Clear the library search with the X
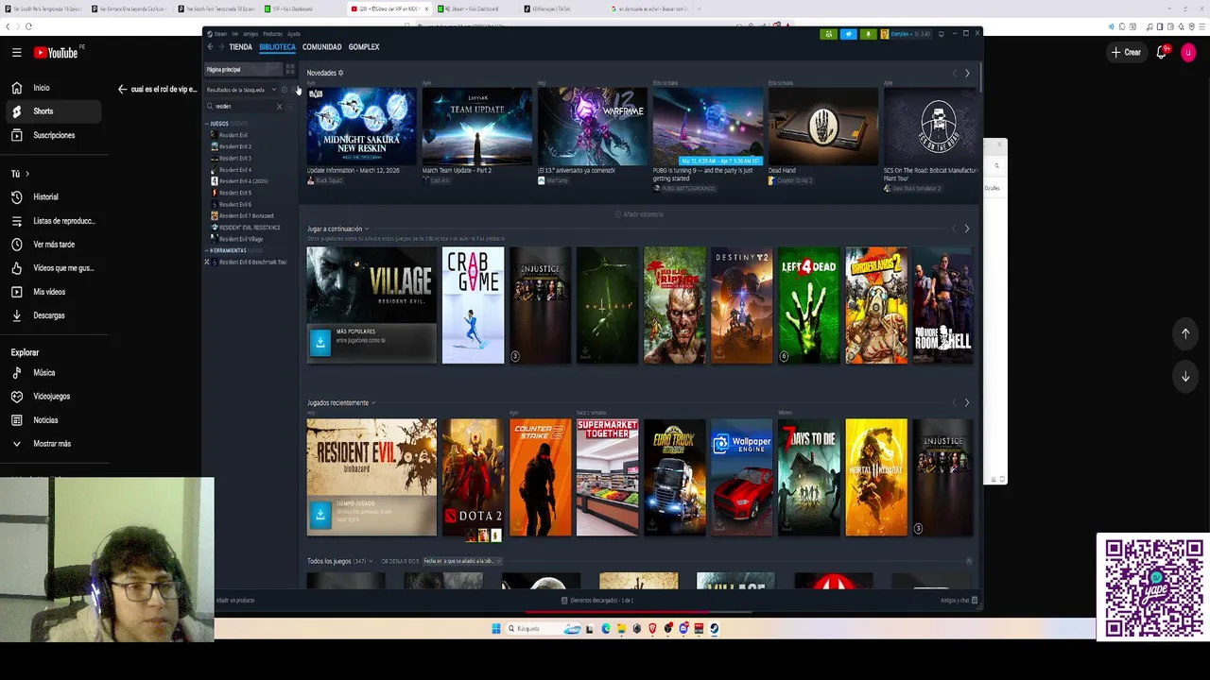 click(279, 106)
